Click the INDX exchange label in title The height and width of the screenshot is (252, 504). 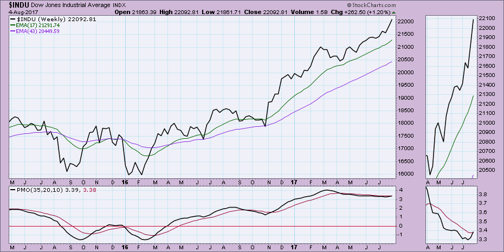pyautogui.click(x=120, y=5)
